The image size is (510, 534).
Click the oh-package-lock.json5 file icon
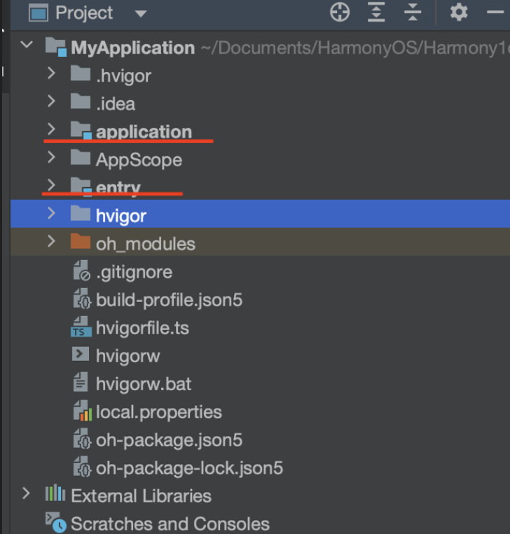point(82,466)
